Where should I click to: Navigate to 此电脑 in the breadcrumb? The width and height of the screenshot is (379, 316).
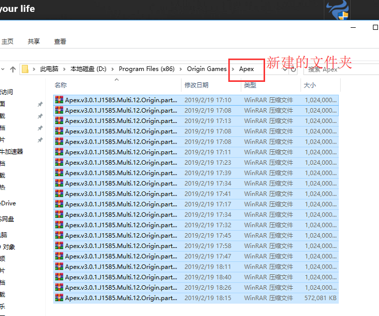(50, 69)
